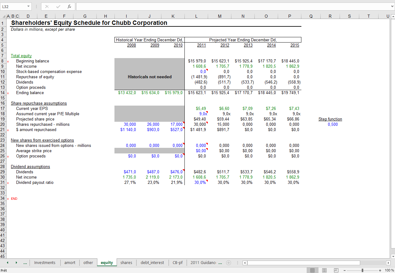Click the Enter checkmark icon in formula bar
This screenshot has height=273, width=395.
[58, 7]
